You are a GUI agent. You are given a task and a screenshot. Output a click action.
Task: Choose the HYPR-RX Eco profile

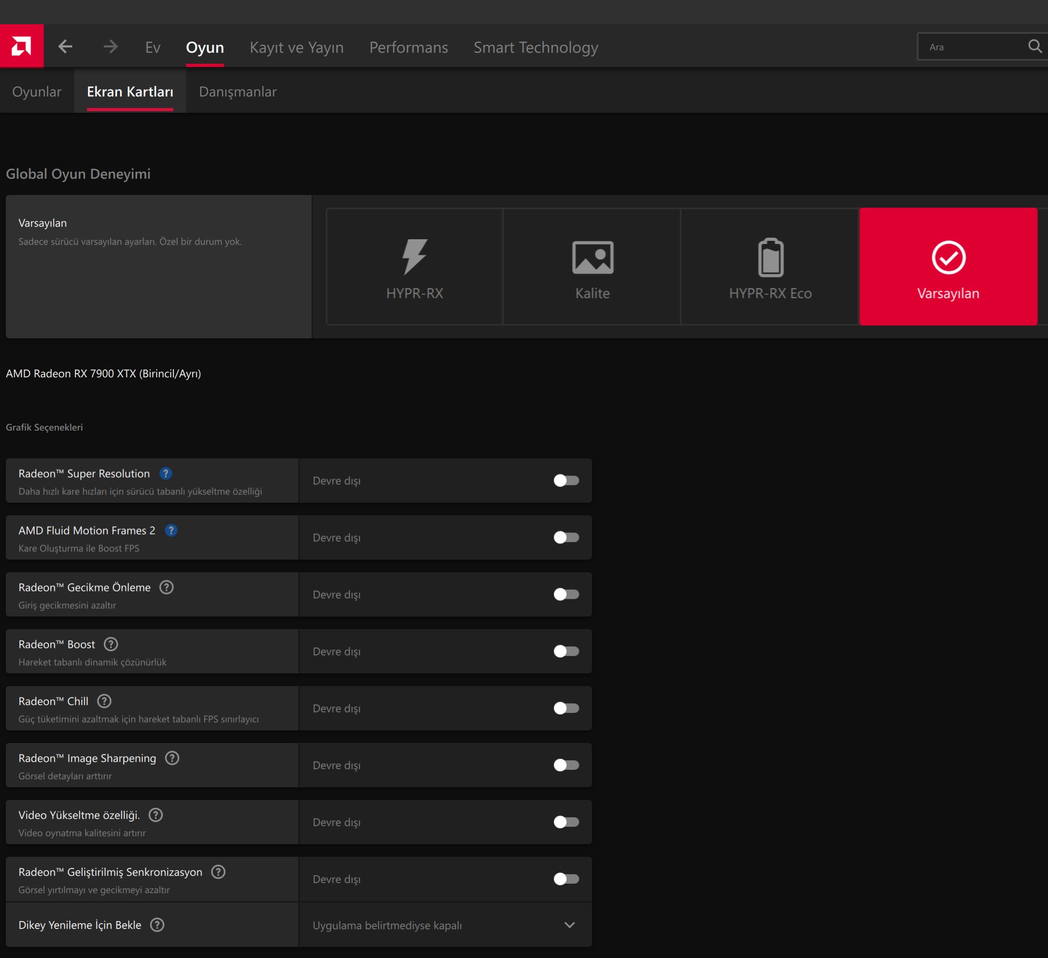click(770, 267)
